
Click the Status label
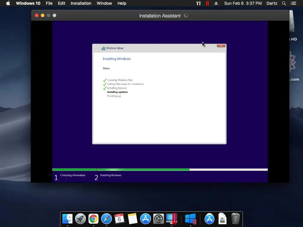coord(106,68)
